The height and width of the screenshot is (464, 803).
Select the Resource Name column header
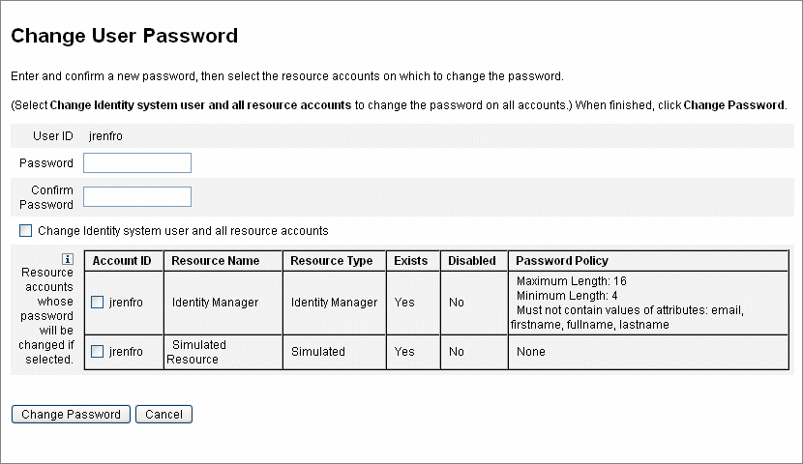click(216, 261)
